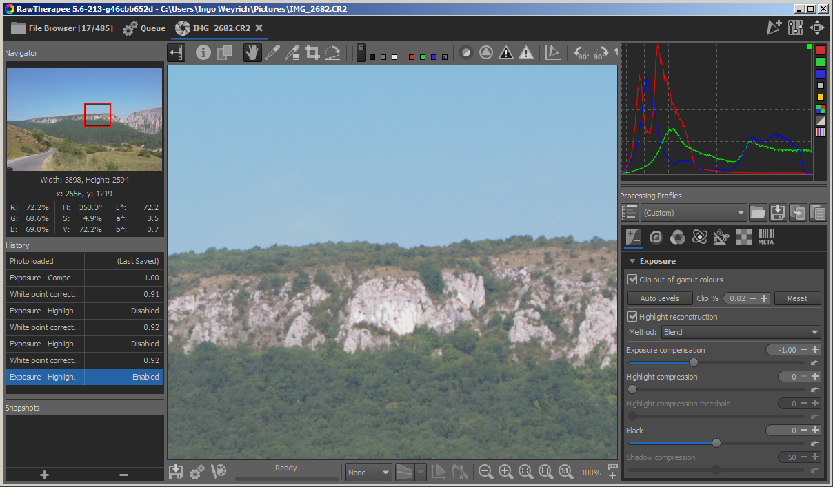Select the Crop tool in the toolbar
The image size is (833, 487).
pos(312,53)
